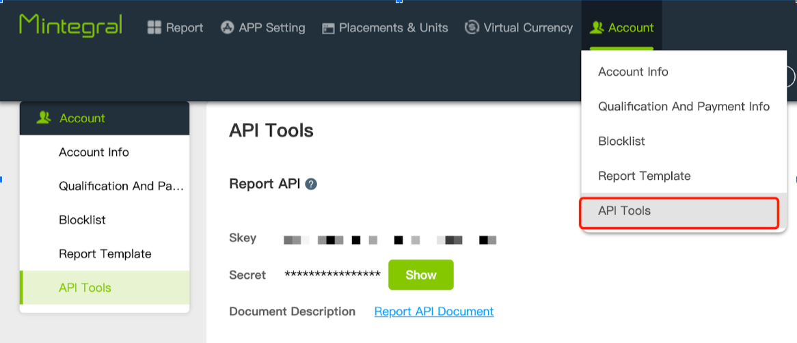This screenshot has width=797, height=343.
Task: Click the Secret label
Action: [x=247, y=275]
